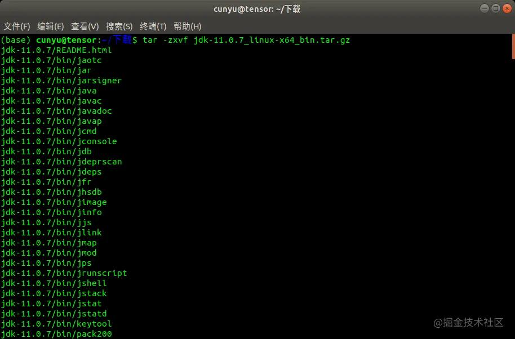Image resolution: width=515 pixels, height=339 pixels.
Task: Click the jdk-11.0.7/bin/jcmd line
Action: coord(48,131)
